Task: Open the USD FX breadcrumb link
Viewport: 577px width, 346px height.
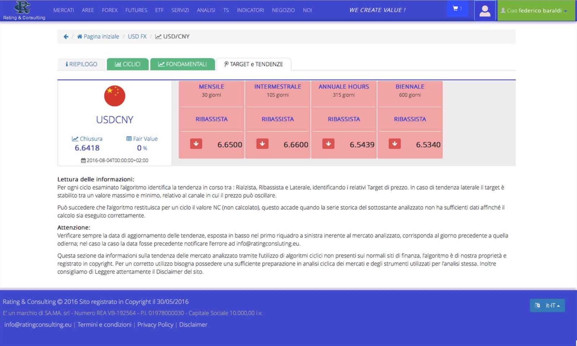Action: tap(137, 36)
